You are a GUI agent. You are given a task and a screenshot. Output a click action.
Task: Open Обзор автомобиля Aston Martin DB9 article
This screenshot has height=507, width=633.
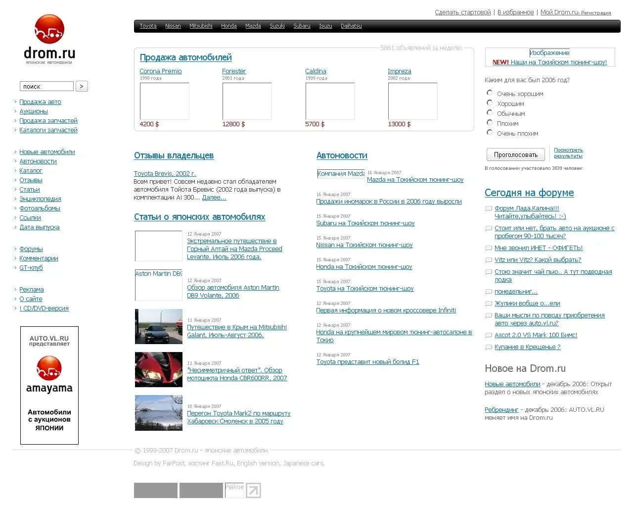[233, 292]
